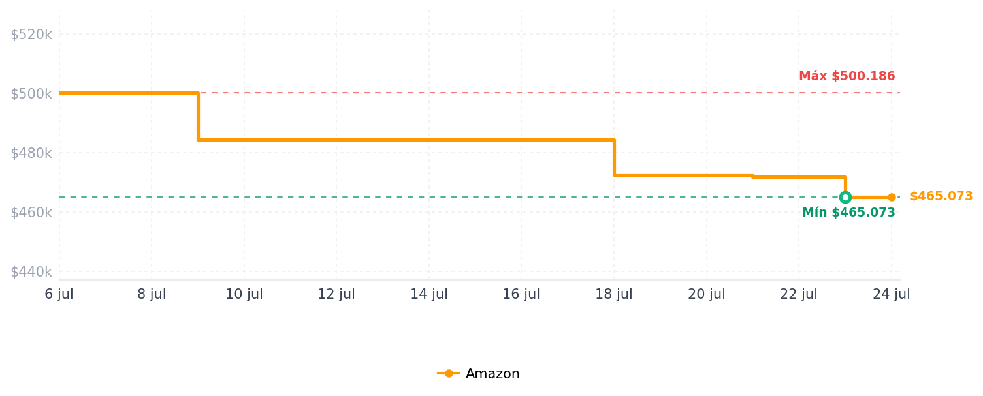Screen dimensions: 983x396
Task: Click the $500k y-axis label
Action: [x=31, y=94]
